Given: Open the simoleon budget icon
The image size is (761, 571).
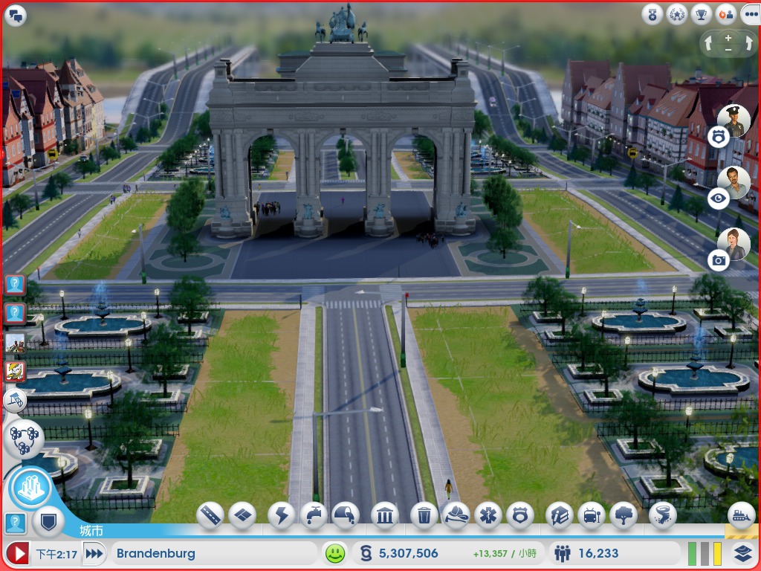Looking at the screenshot, I should click(366, 553).
